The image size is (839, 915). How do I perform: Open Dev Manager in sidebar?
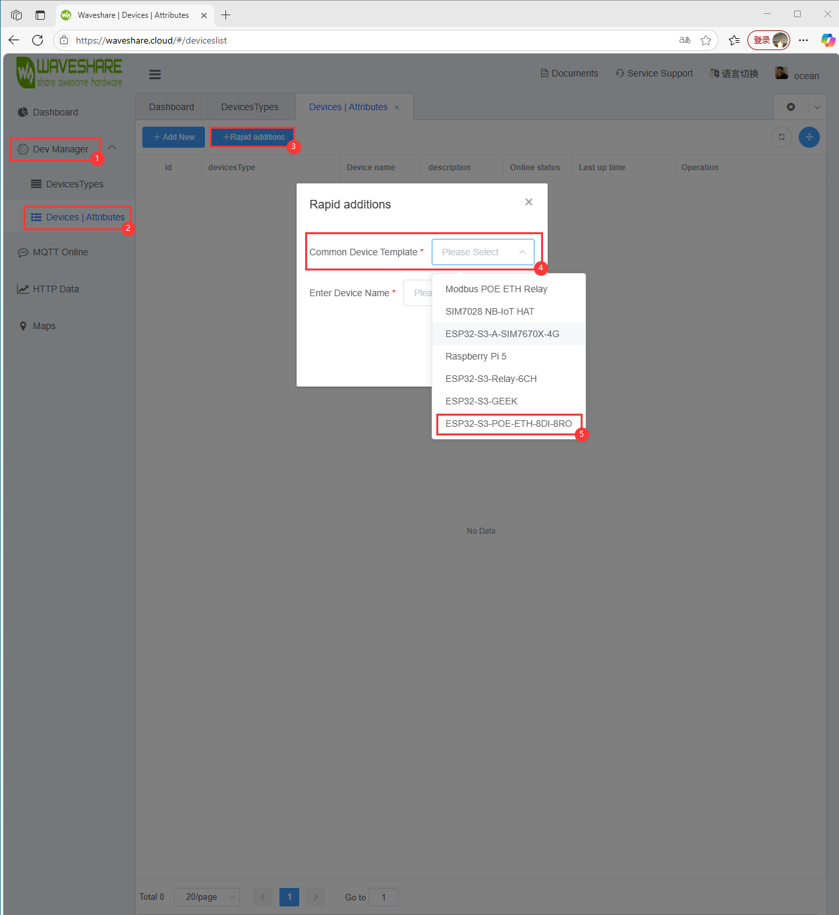point(53,149)
